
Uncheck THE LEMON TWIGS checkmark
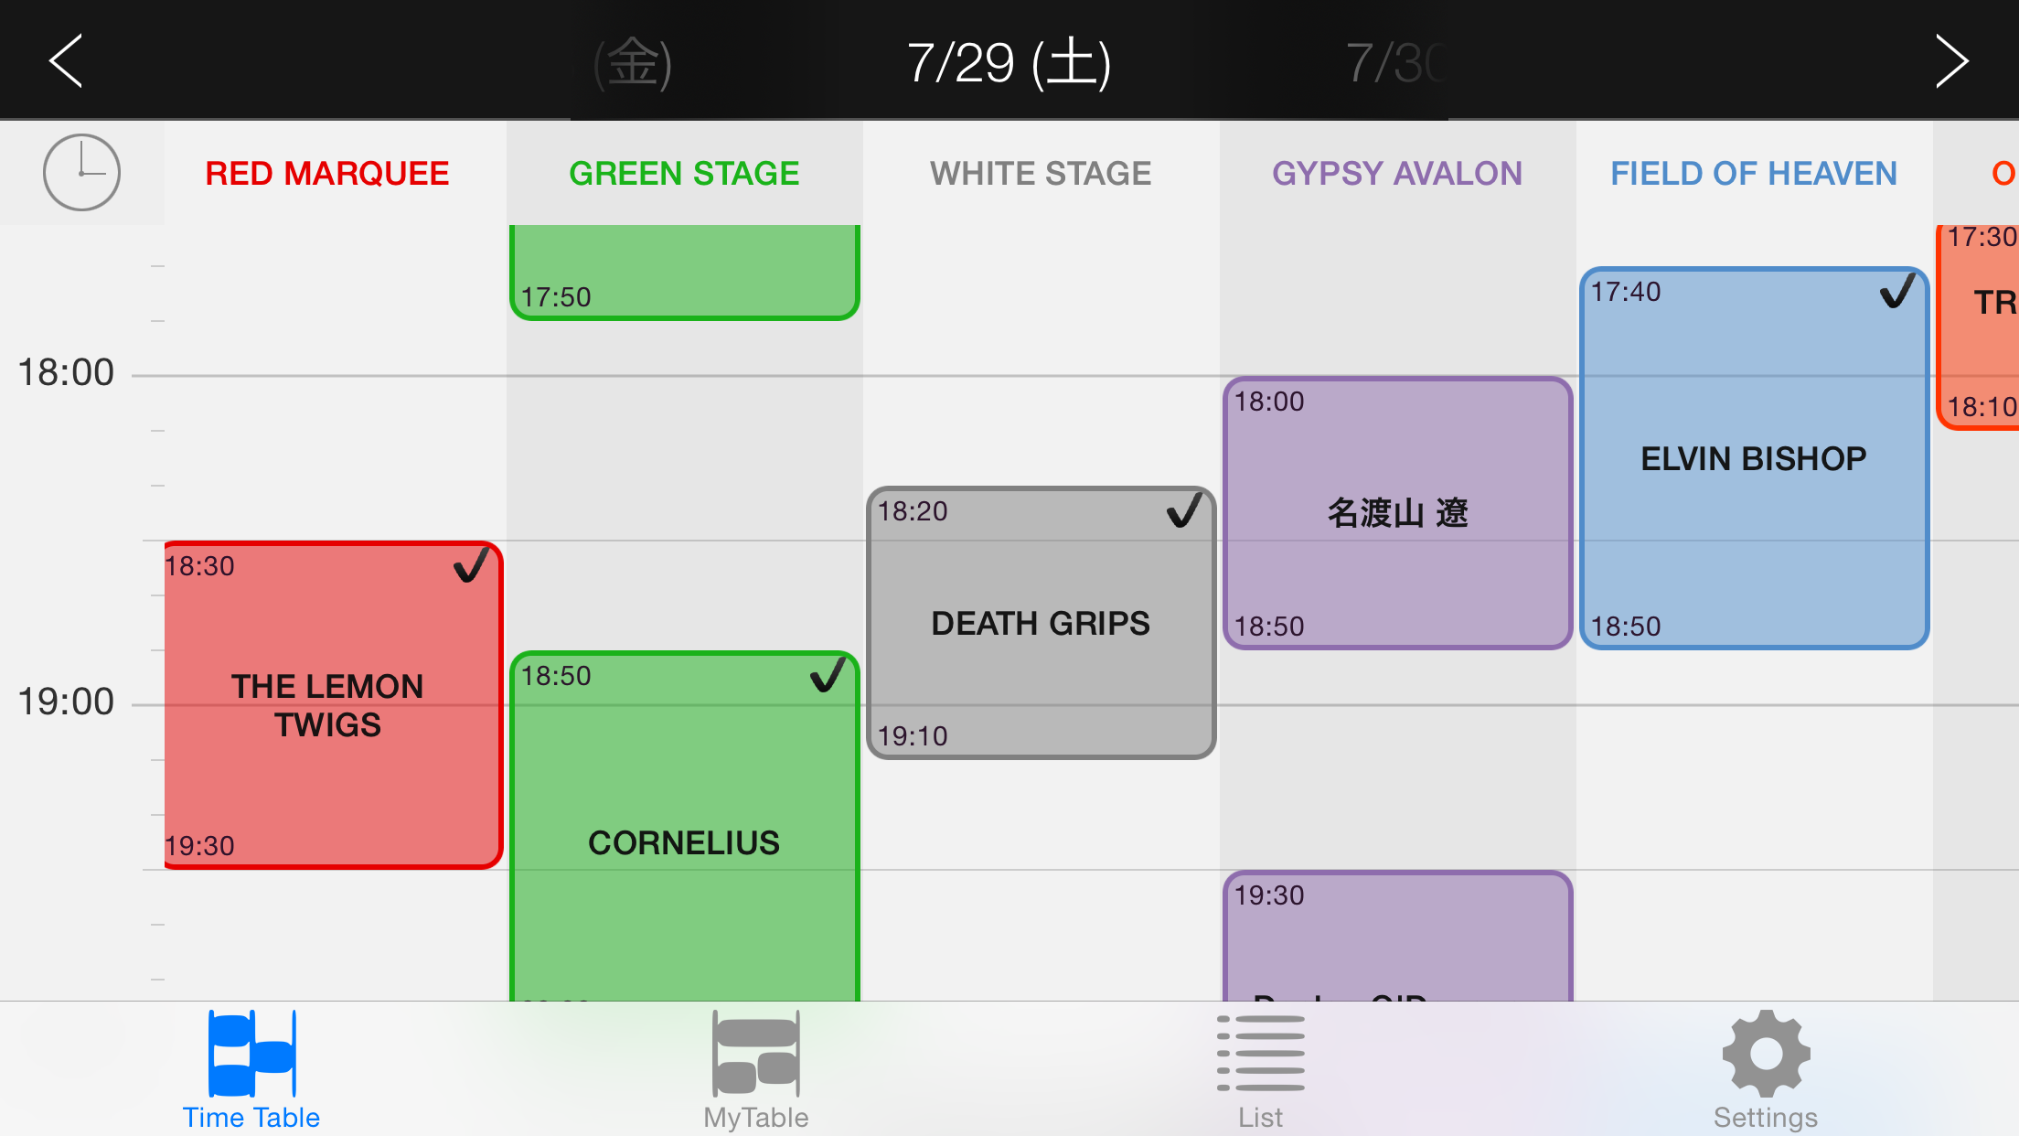click(x=472, y=565)
